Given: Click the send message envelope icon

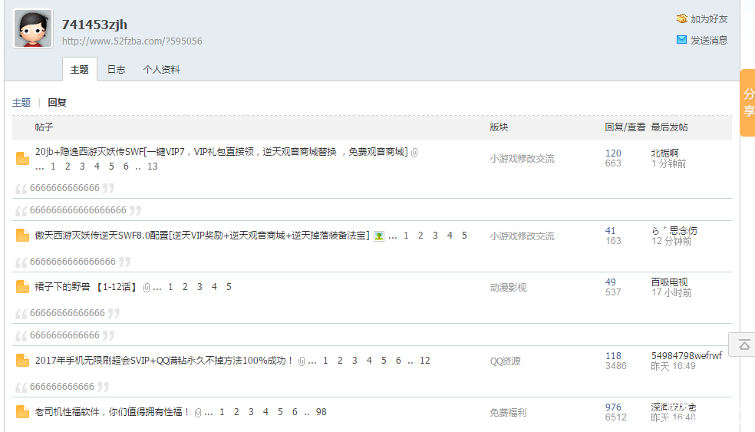Looking at the screenshot, I should (x=681, y=40).
